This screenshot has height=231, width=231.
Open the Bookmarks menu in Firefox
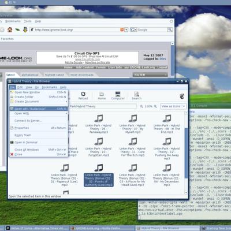click(13, 21)
